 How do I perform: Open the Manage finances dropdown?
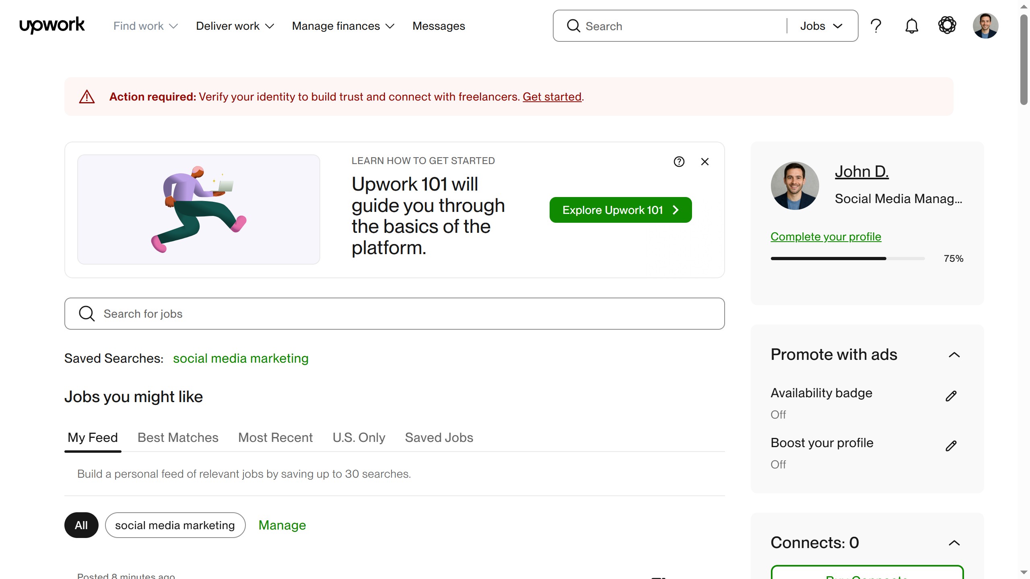tap(343, 26)
